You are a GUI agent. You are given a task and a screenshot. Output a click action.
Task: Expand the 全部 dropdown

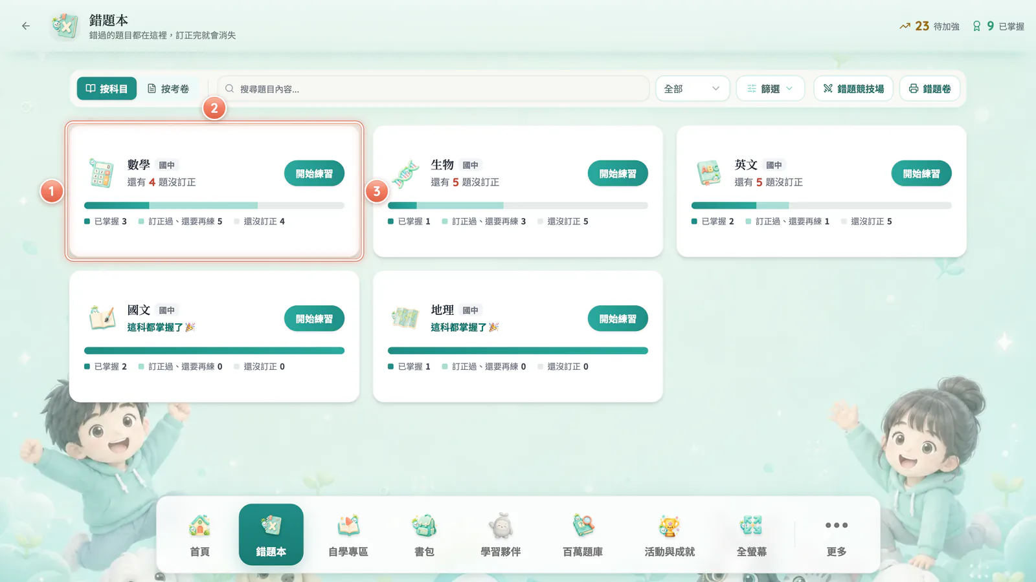coord(692,89)
